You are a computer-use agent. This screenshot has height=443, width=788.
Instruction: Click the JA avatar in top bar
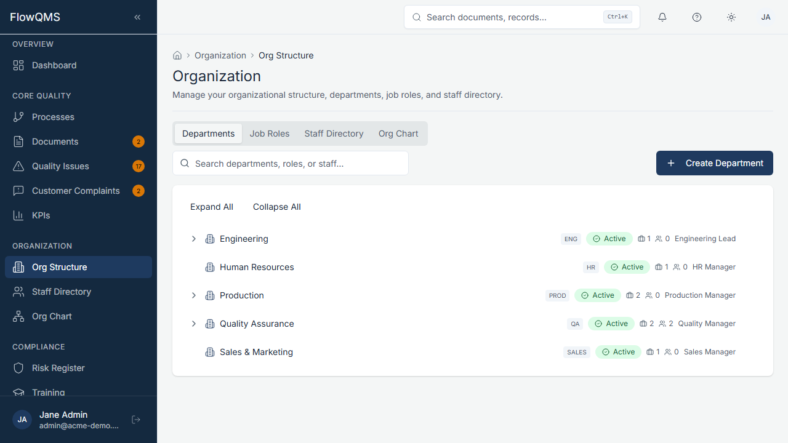click(x=766, y=17)
